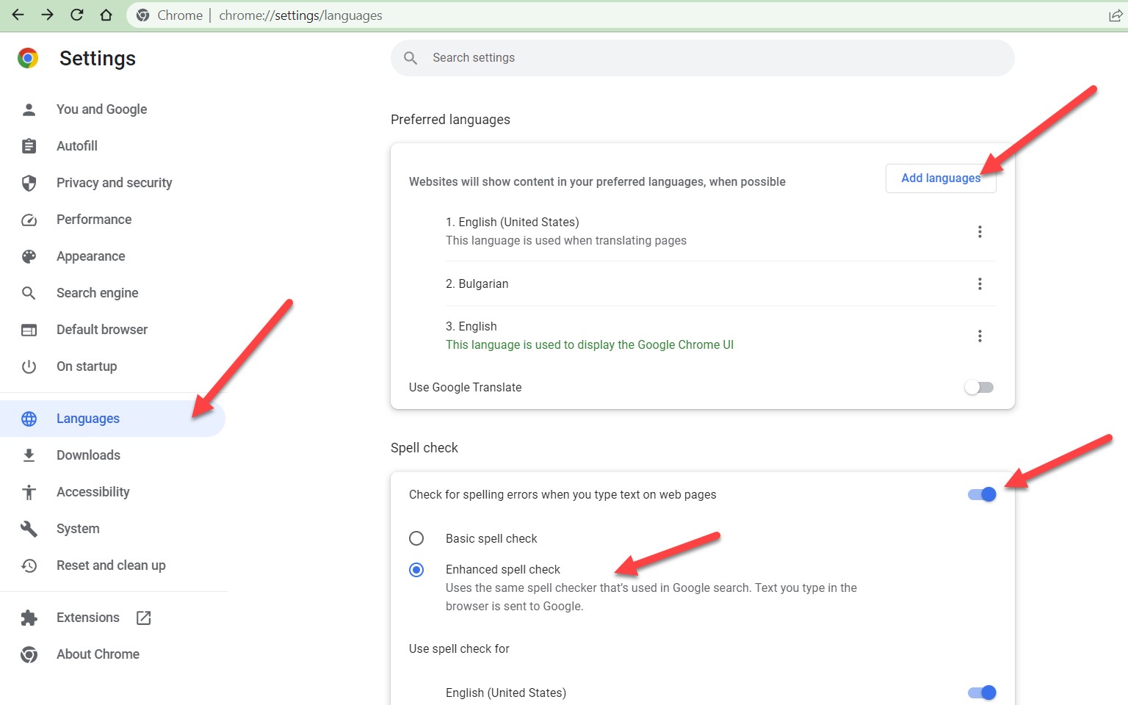Click the restore clock icon for Reset
Viewport: 1128px width, 705px height.
tap(29, 565)
